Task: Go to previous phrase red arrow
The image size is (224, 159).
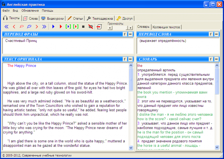Action: coord(14,27)
